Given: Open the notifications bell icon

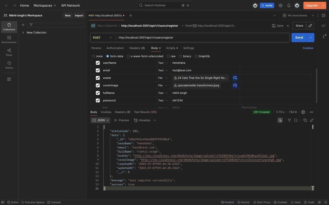Looking at the screenshot, I should [x=289, y=5].
